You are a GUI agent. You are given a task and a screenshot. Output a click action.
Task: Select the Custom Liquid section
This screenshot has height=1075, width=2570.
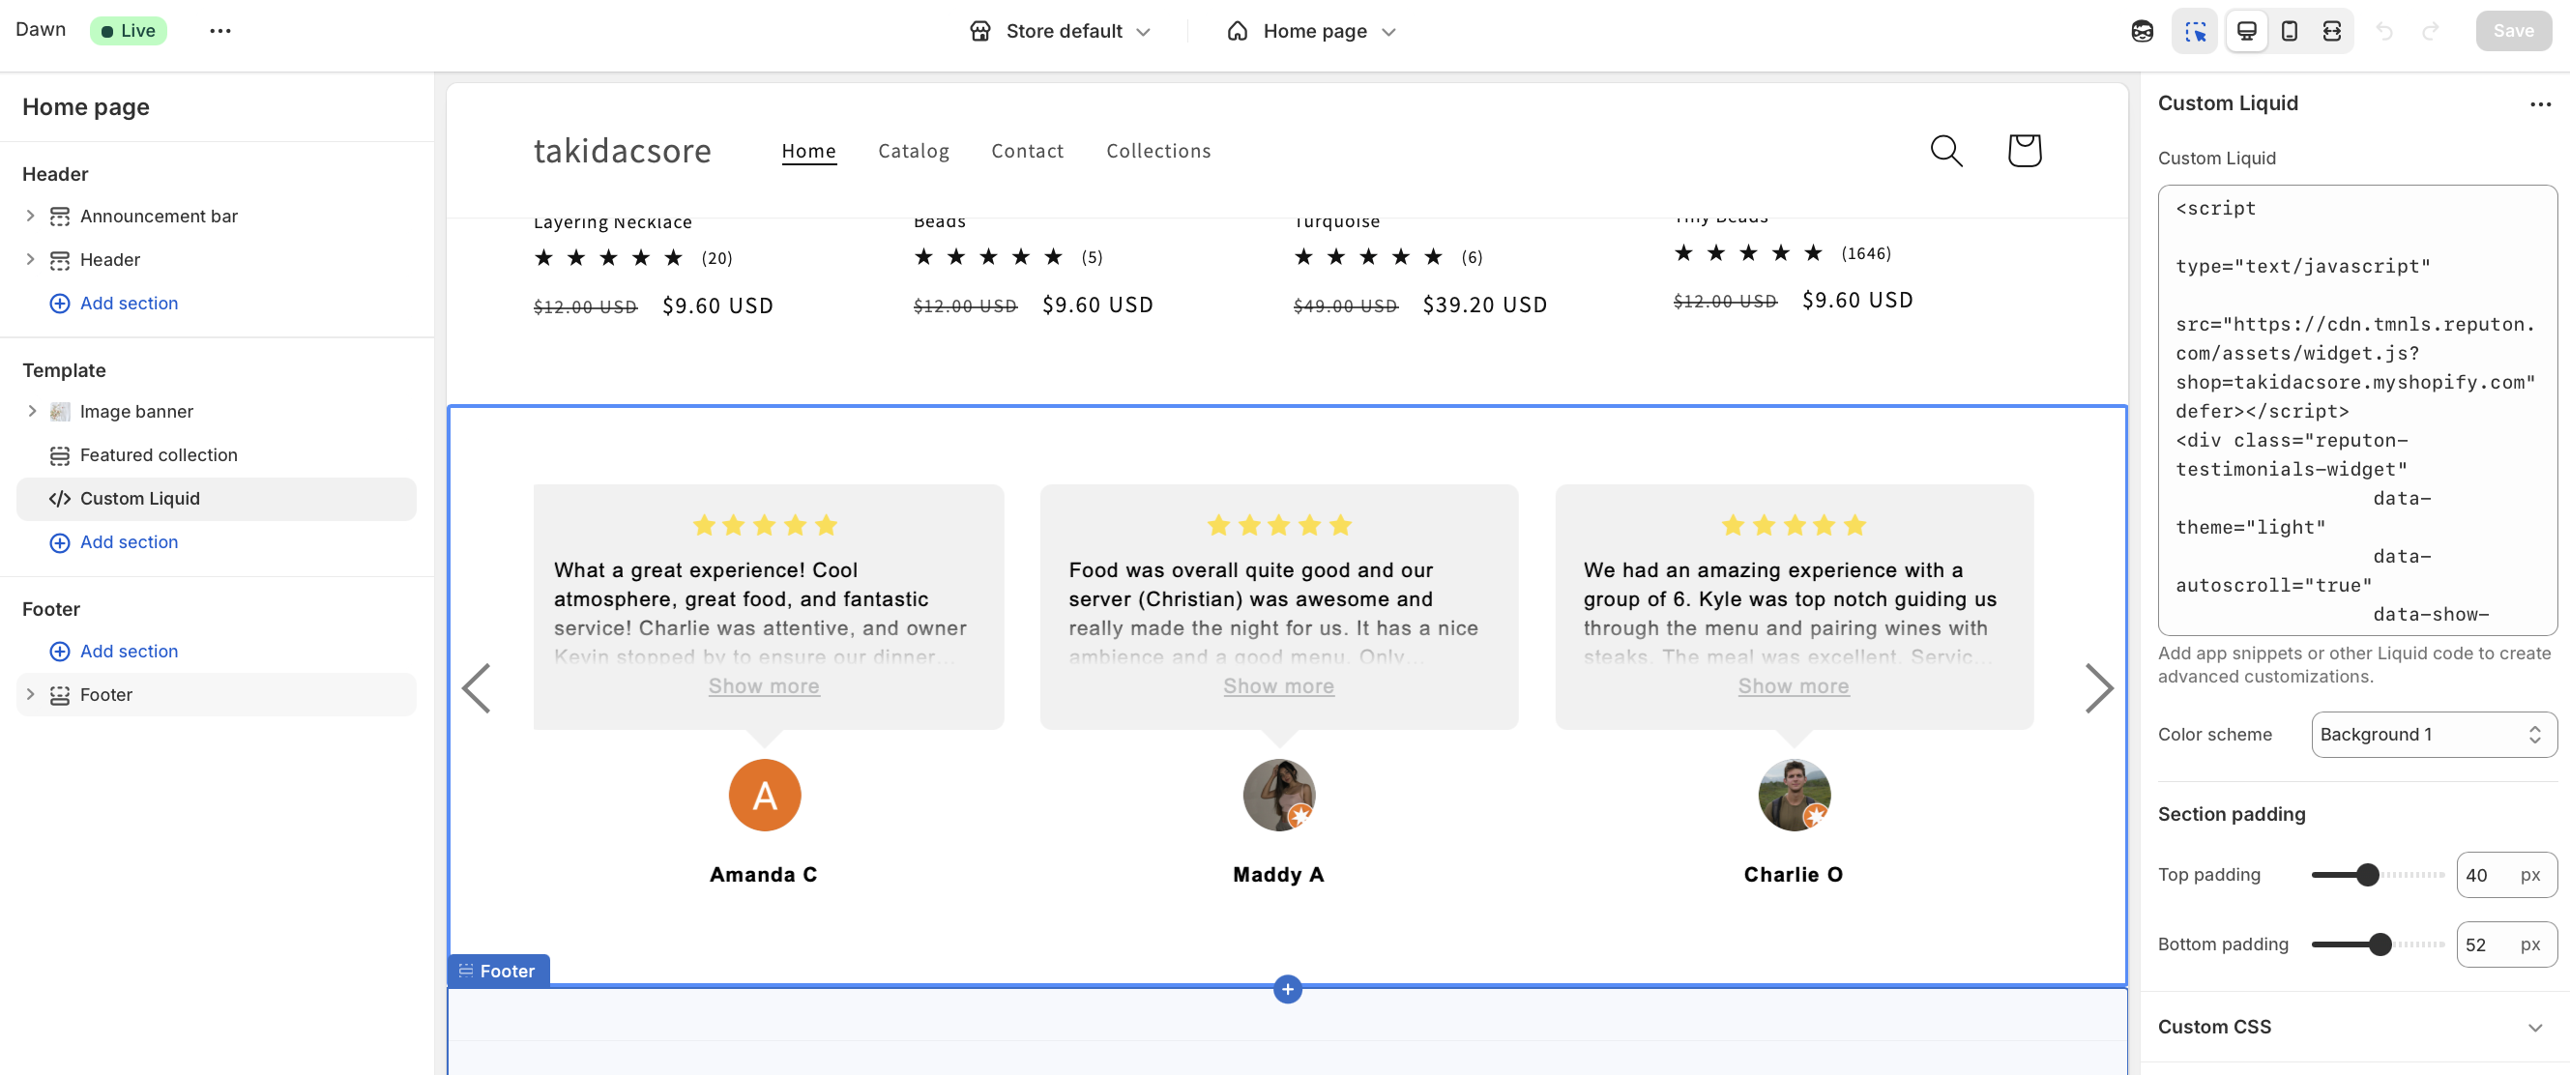click(x=217, y=499)
